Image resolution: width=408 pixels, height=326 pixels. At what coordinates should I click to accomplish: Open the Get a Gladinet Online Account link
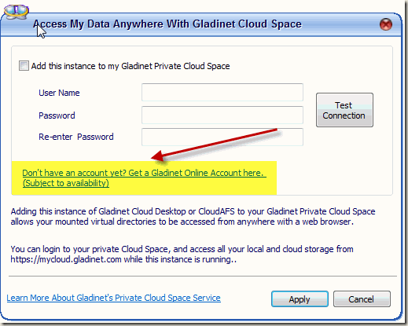click(144, 173)
